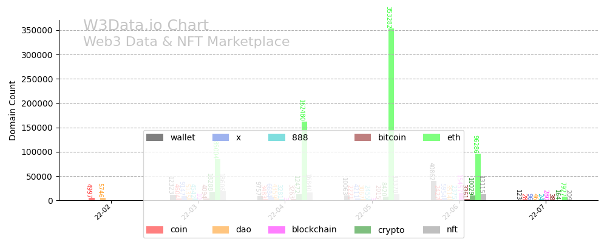Click the W3Data.io Chart title text

146,26
